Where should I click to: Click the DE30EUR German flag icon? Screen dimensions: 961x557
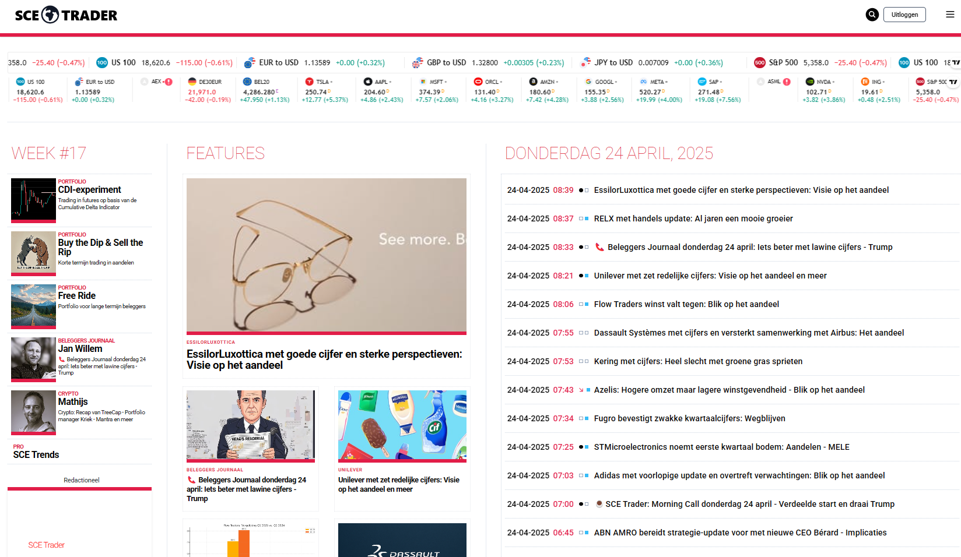192,82
